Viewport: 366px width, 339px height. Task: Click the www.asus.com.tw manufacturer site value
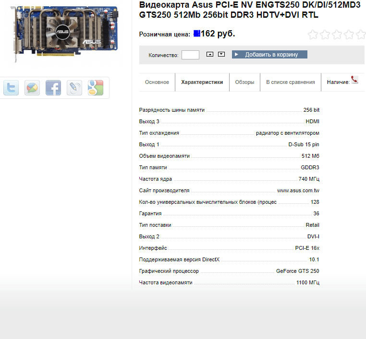298,190
